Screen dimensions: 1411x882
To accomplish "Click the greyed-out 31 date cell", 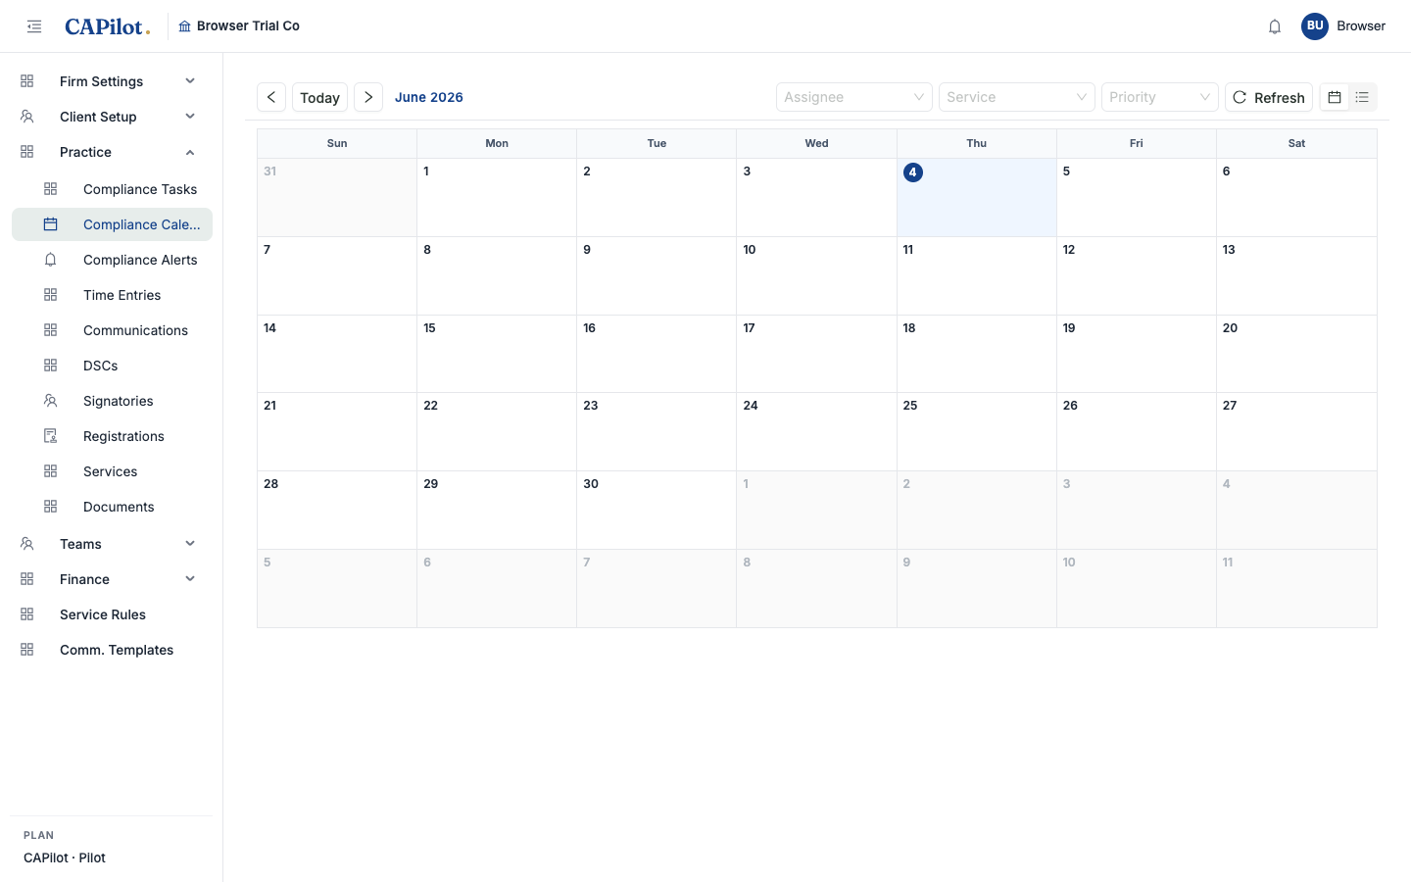I will pyautogui.click(x=337, y=197).
